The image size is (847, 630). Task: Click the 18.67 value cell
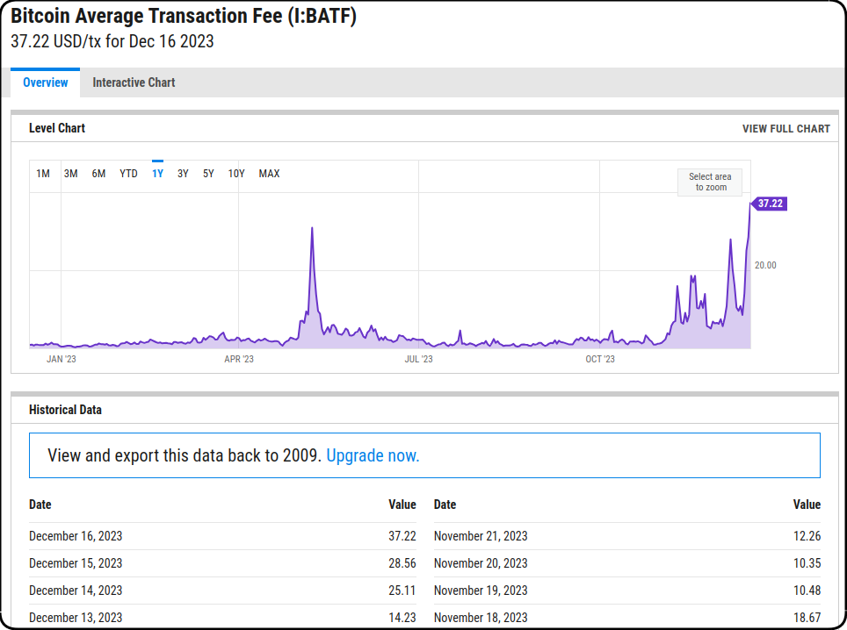(807, 618)
